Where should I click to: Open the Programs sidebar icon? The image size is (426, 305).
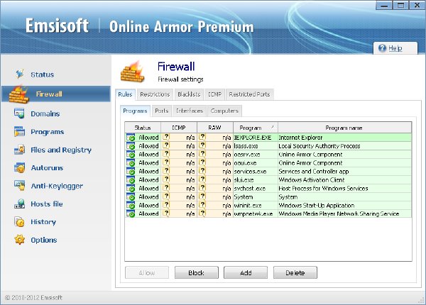coord(19,132)
